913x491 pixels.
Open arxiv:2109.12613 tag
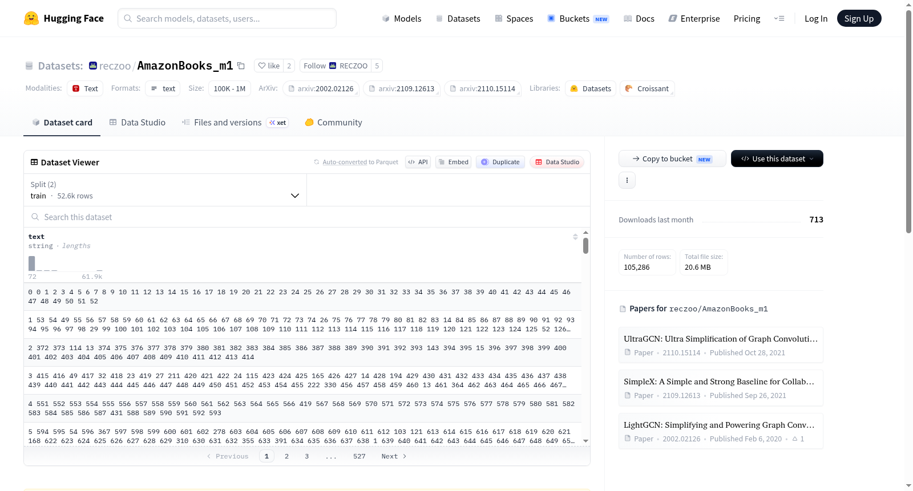[x=402, y=88]
